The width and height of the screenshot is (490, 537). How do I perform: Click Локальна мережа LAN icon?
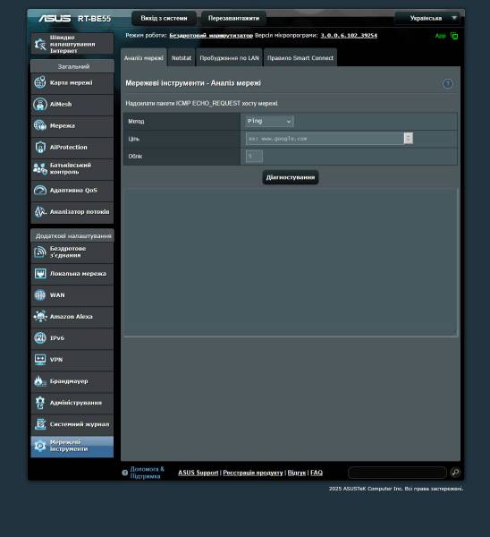point(40,274)
